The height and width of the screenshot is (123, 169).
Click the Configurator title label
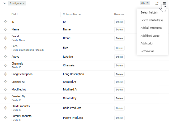17,3
